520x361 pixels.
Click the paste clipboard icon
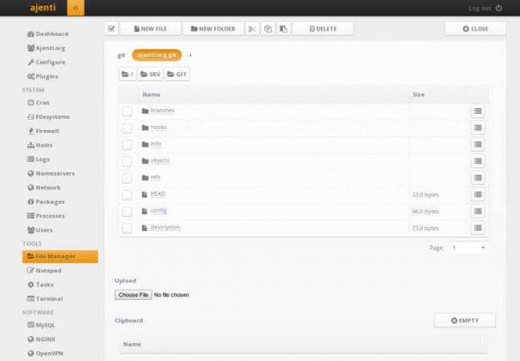point(283,29)
